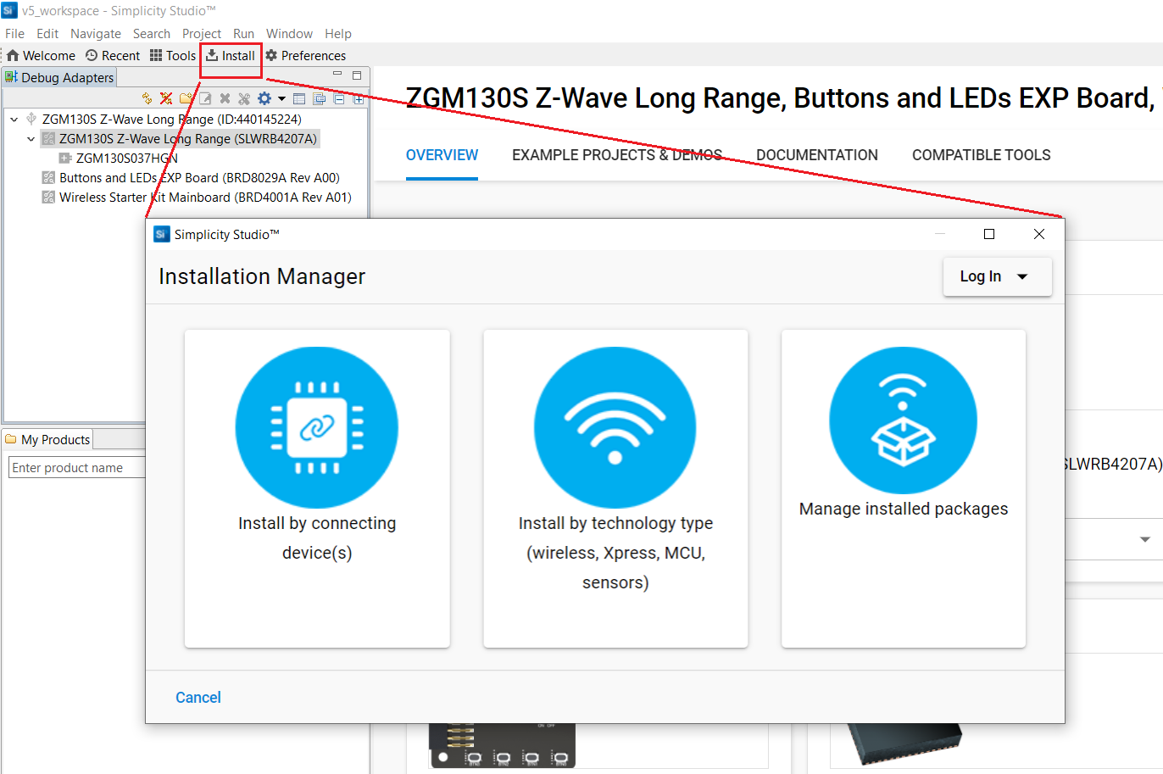Collapse all items with the minus box icon
Image resolution: width=1163 pixels, height=774 pixels.
(339, 98)
